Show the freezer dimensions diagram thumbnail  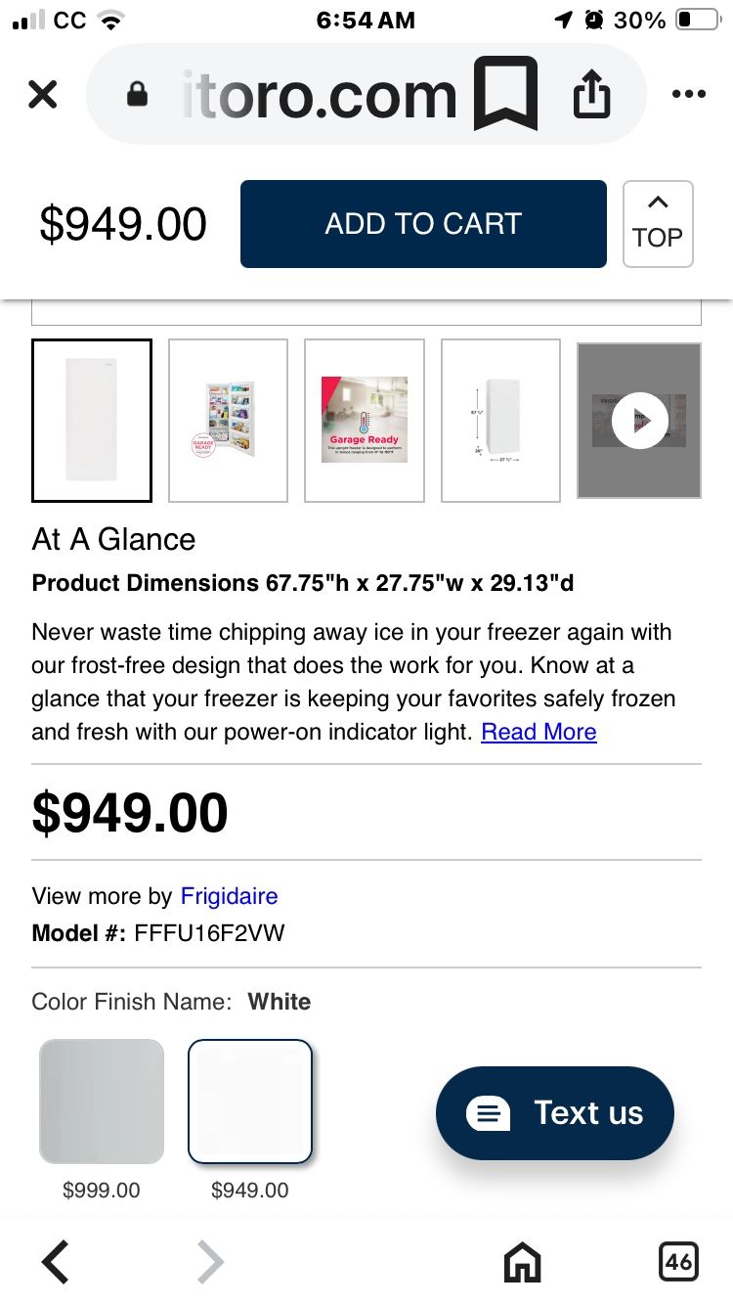tap(500, 421)
